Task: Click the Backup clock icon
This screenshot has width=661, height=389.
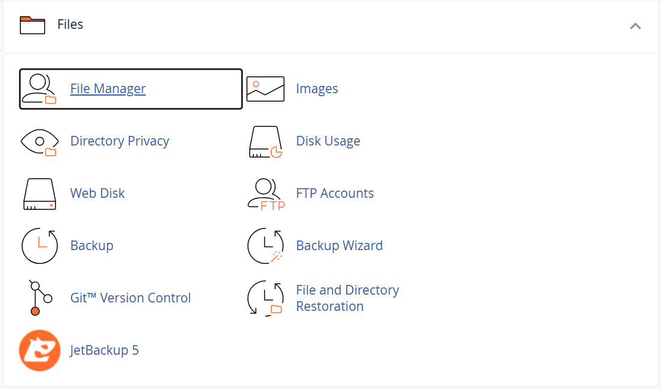Action: point(40,246)
